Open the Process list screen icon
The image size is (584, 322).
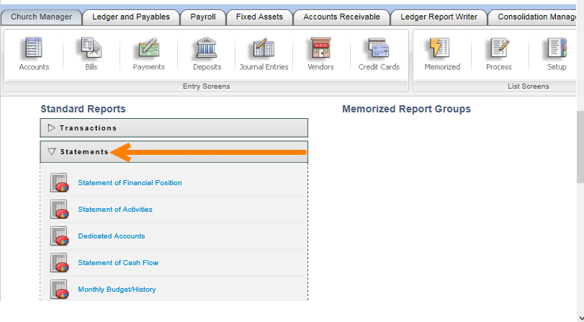pyautogui.click(x=498, y=49)
